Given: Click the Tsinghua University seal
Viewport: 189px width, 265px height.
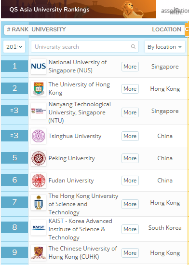Looking at the screenshot, I should [38, 136].
